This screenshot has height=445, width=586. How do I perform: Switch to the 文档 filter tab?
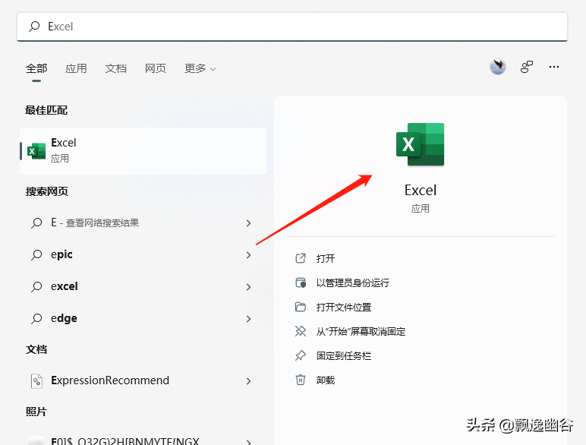(116, 68)
